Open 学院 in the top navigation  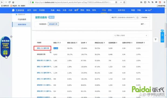point(139,10)
